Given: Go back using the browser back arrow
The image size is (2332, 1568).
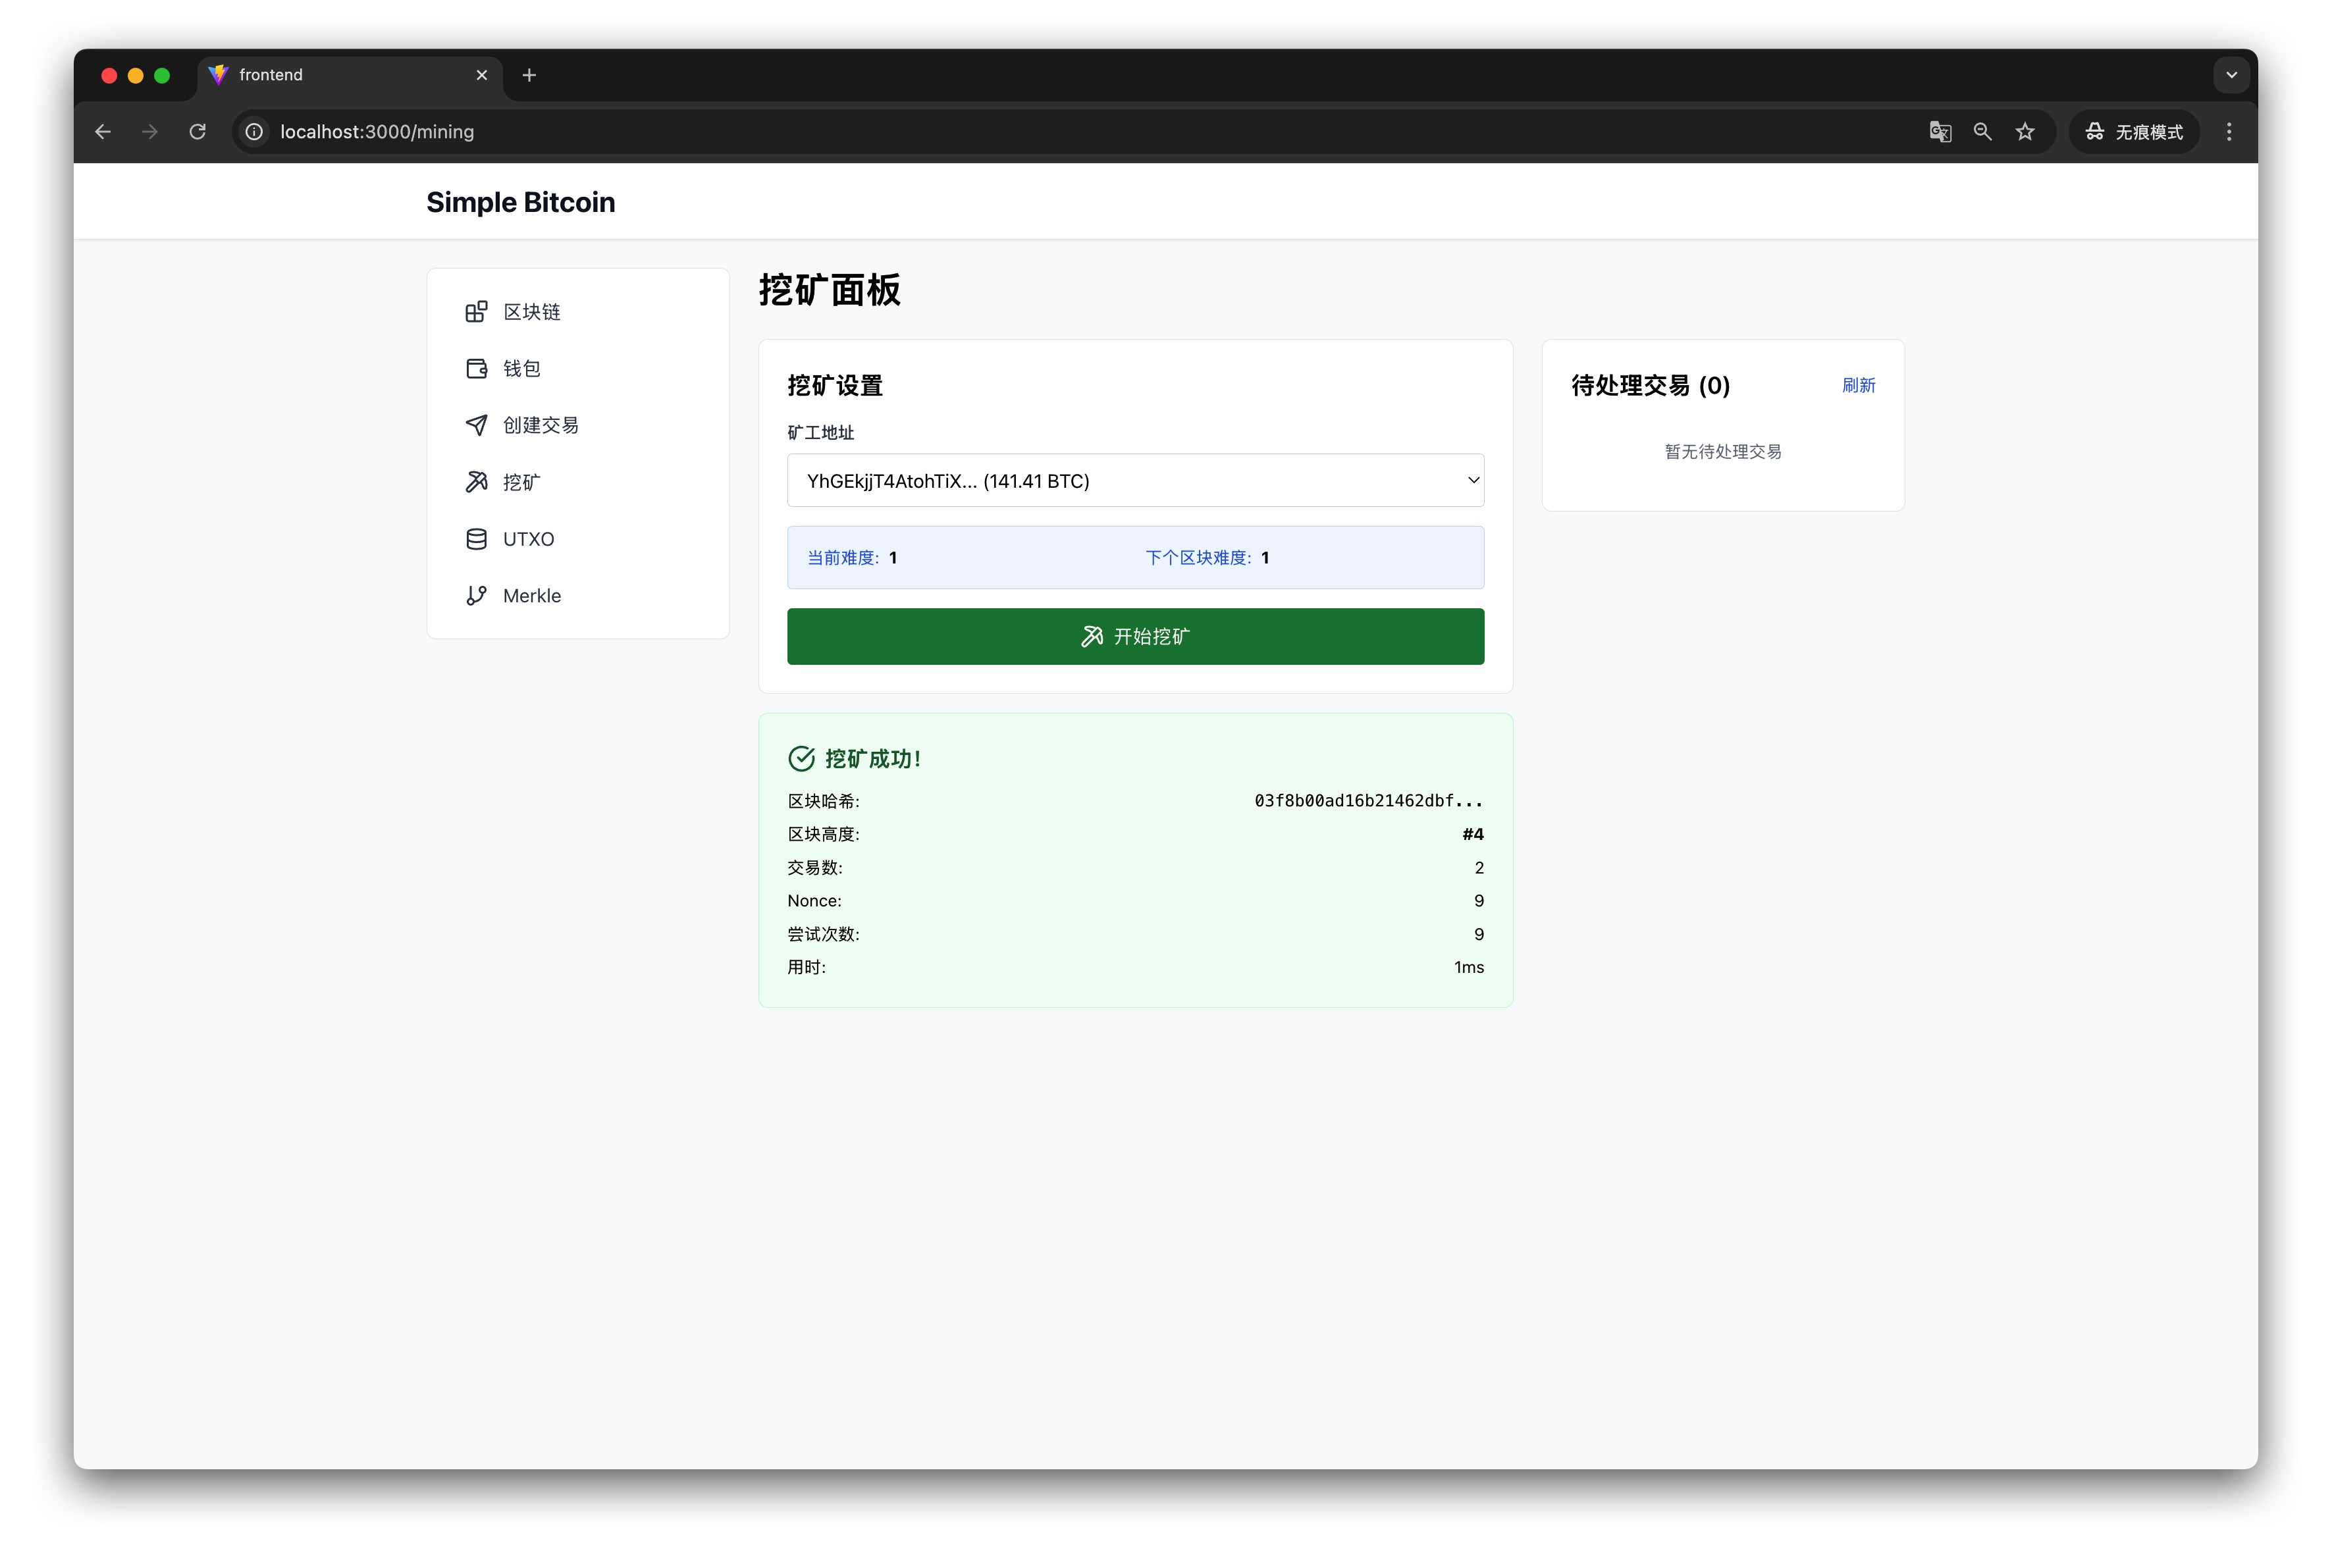Looking at the screenshot, I should pyautogui.click(x=103, y=132).
